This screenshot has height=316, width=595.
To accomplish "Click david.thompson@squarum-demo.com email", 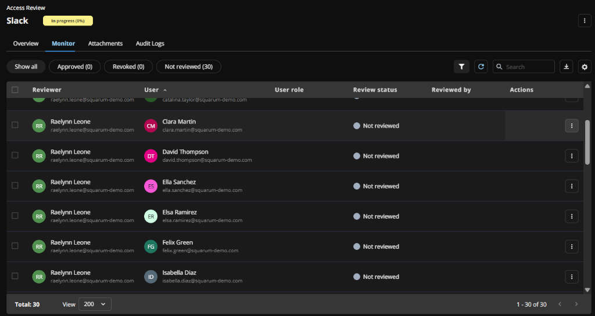I will click(207, 160).
